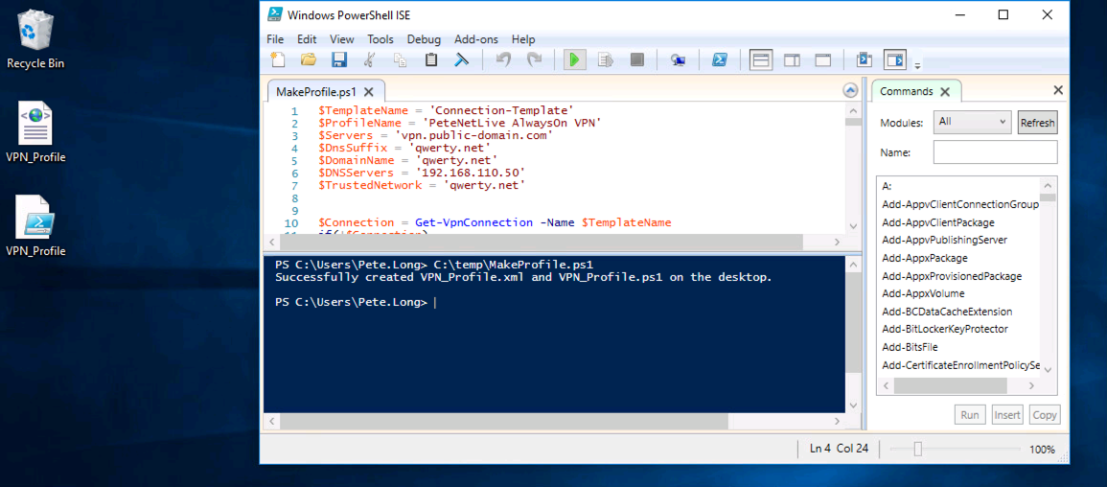1107x487 pixels.
Task: Click the commands list vertical scrollbar down arrow
Action: pos(1048,370)
